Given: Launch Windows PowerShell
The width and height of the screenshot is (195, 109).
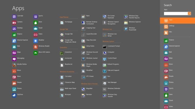Looking at the screenshot, I should (x=126, y=29).
